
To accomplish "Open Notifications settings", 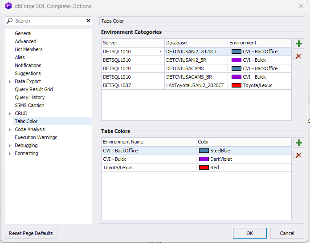I will pos(28,65).
